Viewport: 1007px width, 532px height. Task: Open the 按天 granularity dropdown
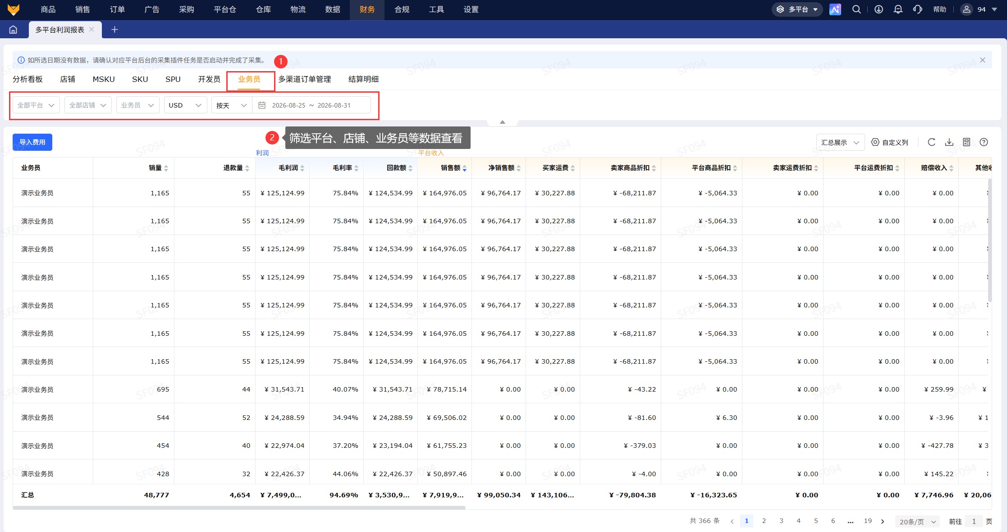pyautogui.click(x=232, y=105)
